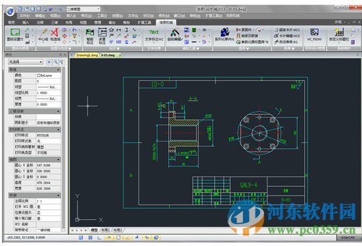Switch to the 插入 ribbon tab

[26, 22]
